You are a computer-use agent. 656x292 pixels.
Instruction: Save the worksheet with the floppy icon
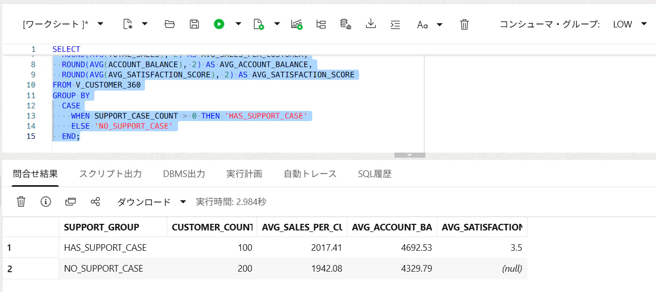194,24
